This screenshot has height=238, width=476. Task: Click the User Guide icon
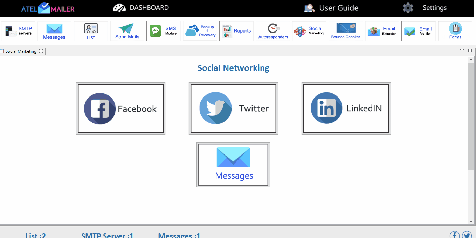tap(309, 8)
